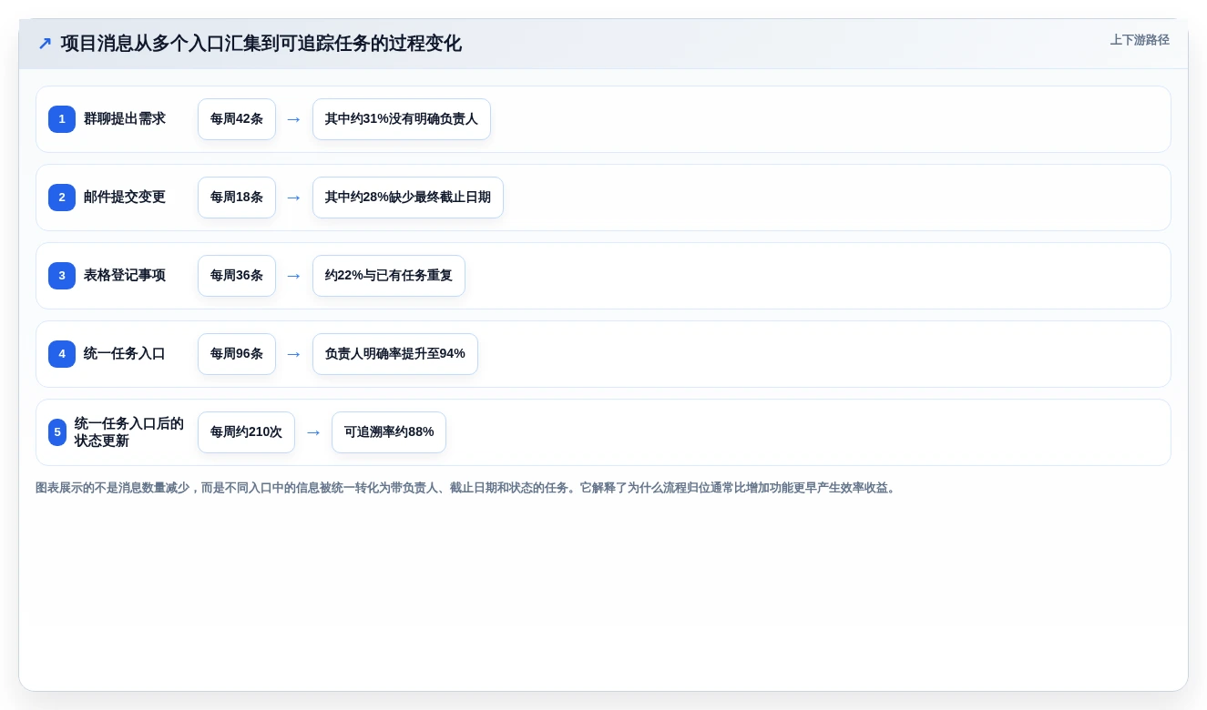Image resolution: width=1207 pixels, height=710 pixels.
Task: Click step badge 1 for 群聊提出需求
Action: 62,119
